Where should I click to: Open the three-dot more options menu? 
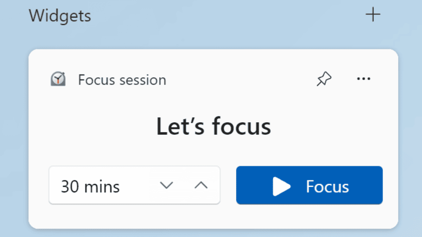(364, 79)
